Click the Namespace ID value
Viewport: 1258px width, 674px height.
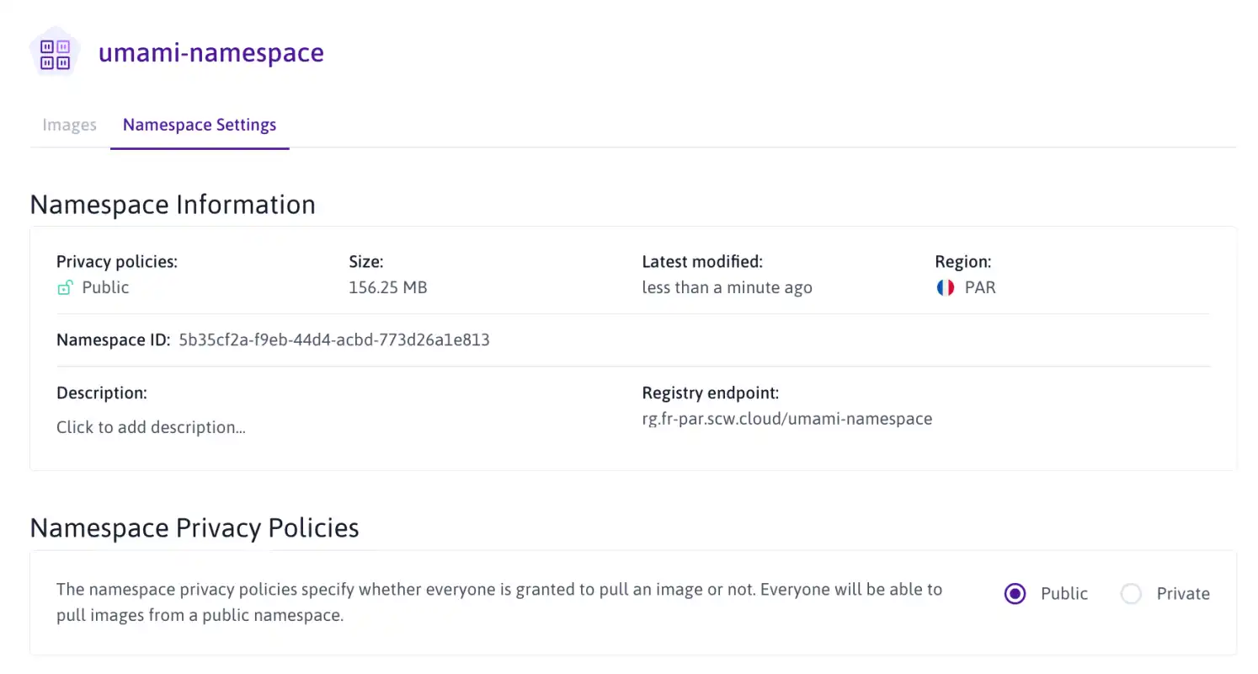pyautogui.click(x=334, y=340)
